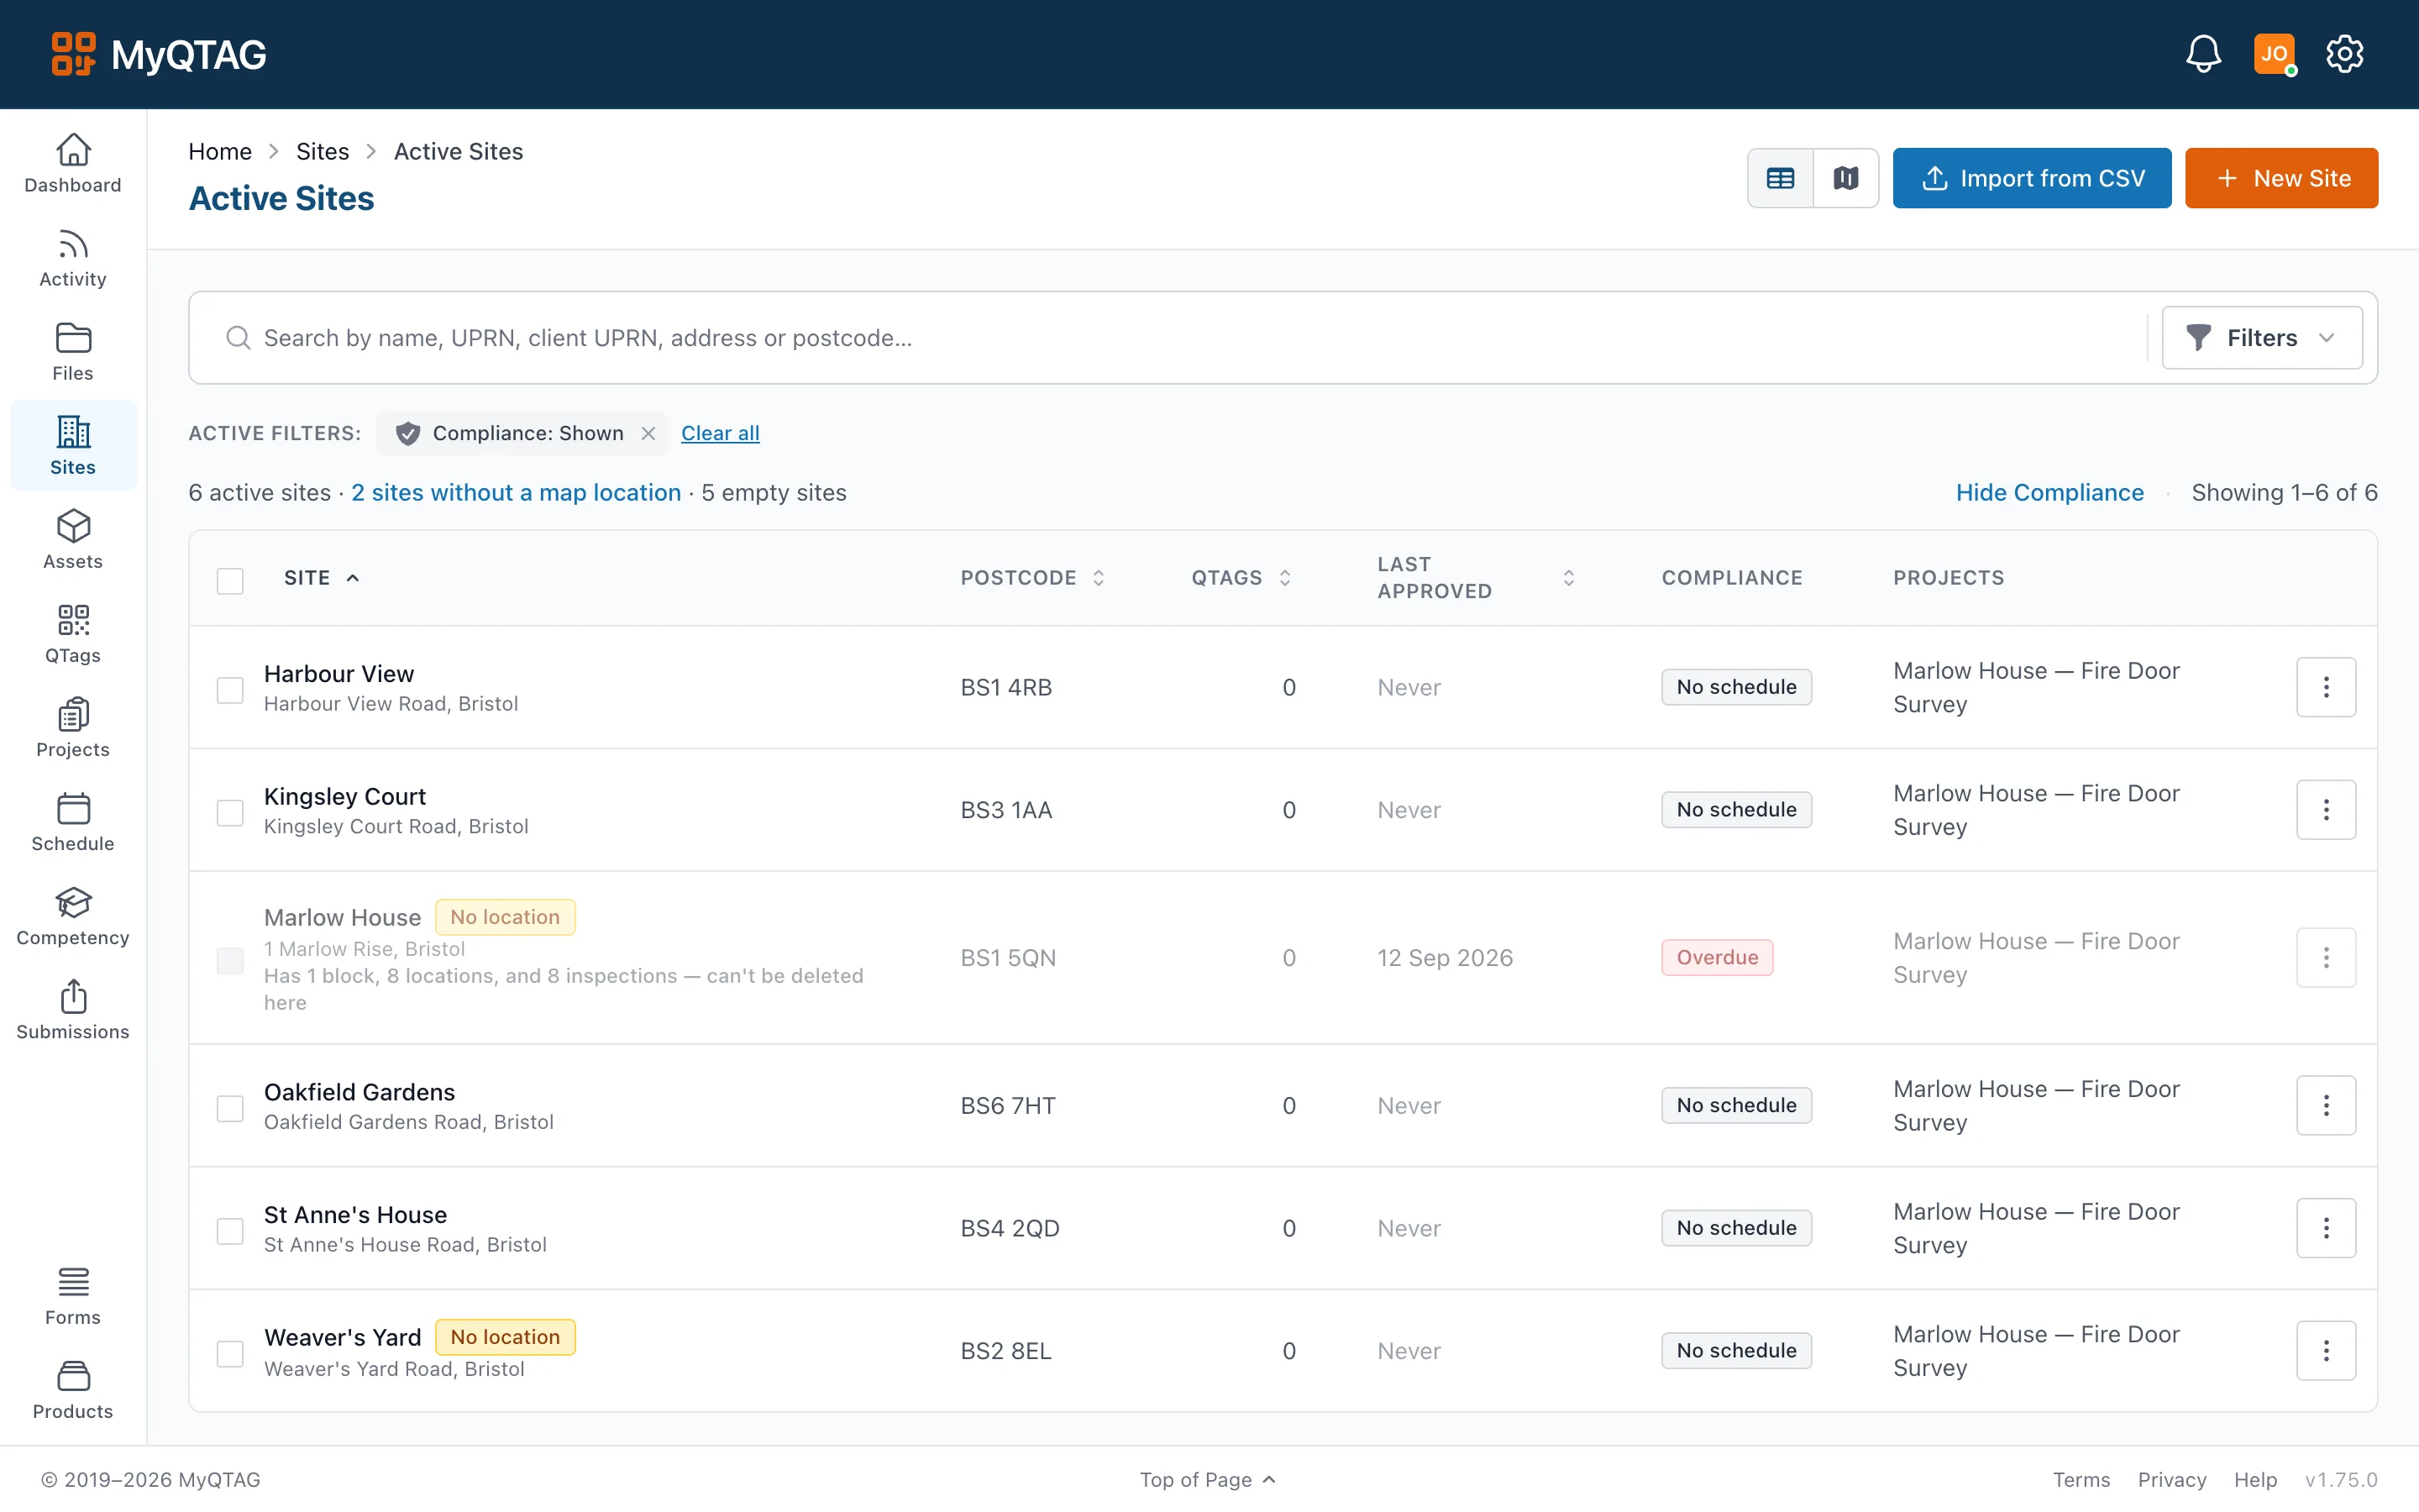Open the Dashboard from sidebar
Viewport: 2419px width, 1512px height.
73,164
